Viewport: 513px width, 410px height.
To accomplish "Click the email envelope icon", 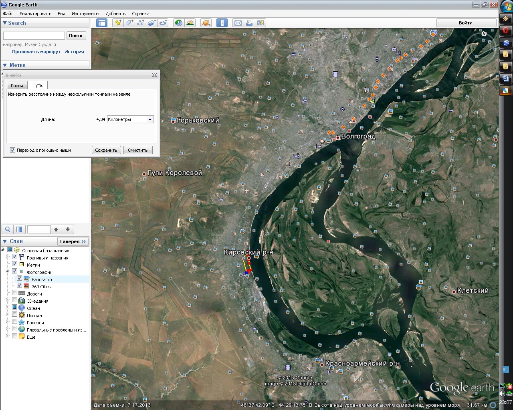I will [x=238, y=23].
